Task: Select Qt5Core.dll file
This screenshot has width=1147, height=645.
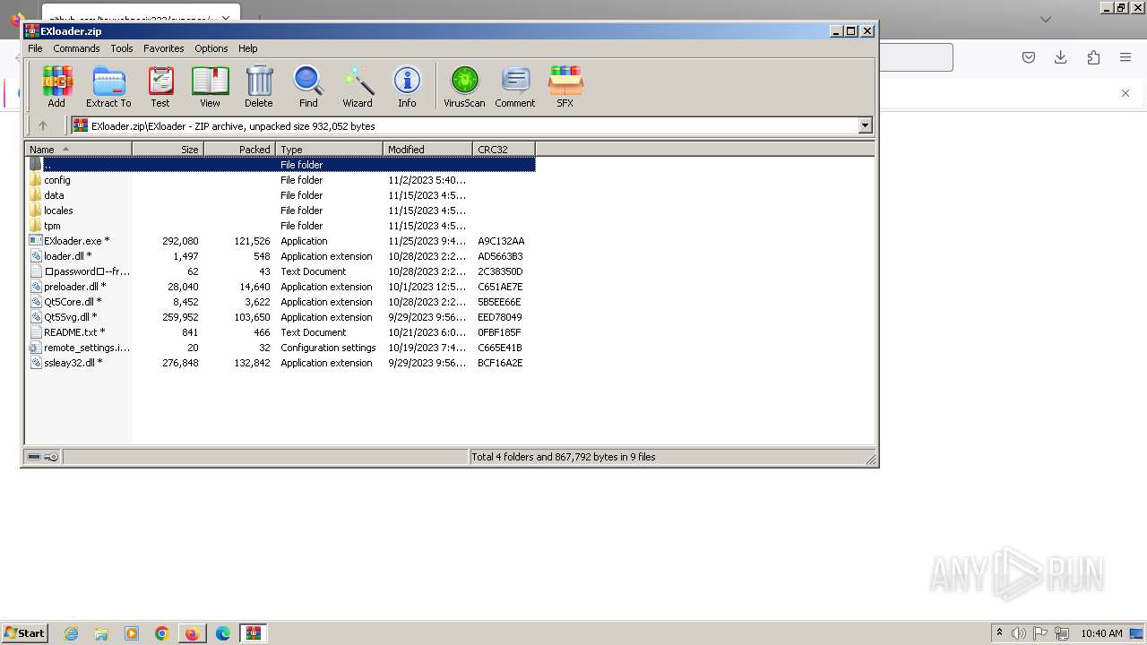Action: coord(280,302)
